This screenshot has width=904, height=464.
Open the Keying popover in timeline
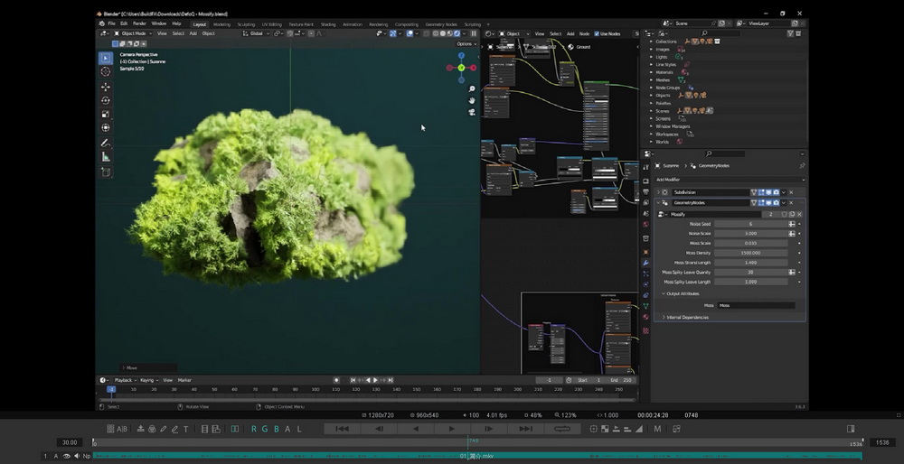tap(148, 380)
